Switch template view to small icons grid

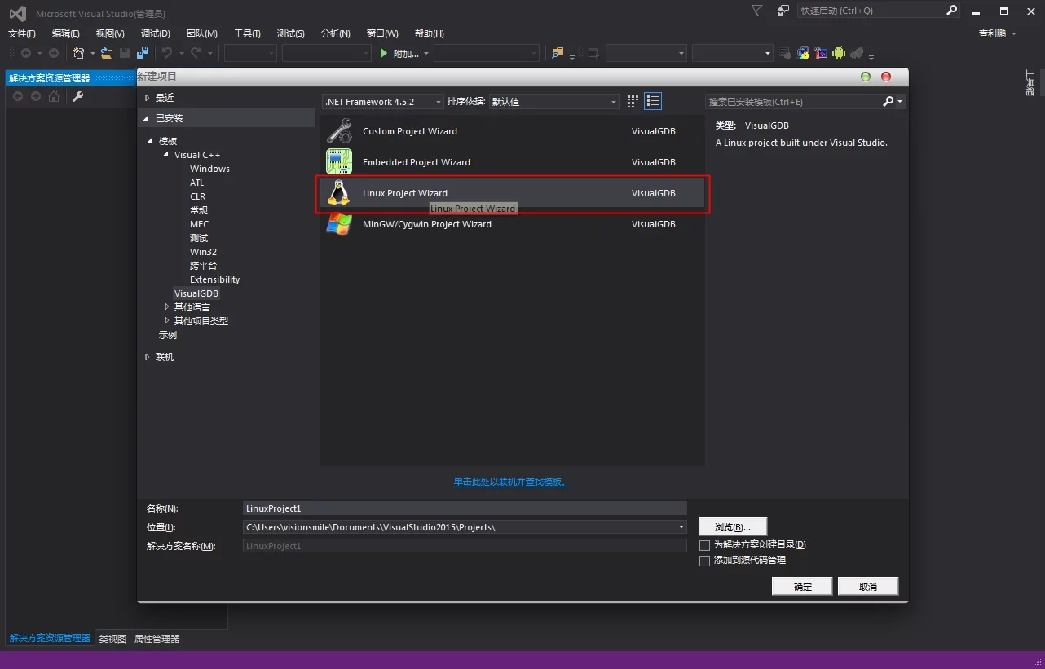pyautogui.click(x=633, y=102)
